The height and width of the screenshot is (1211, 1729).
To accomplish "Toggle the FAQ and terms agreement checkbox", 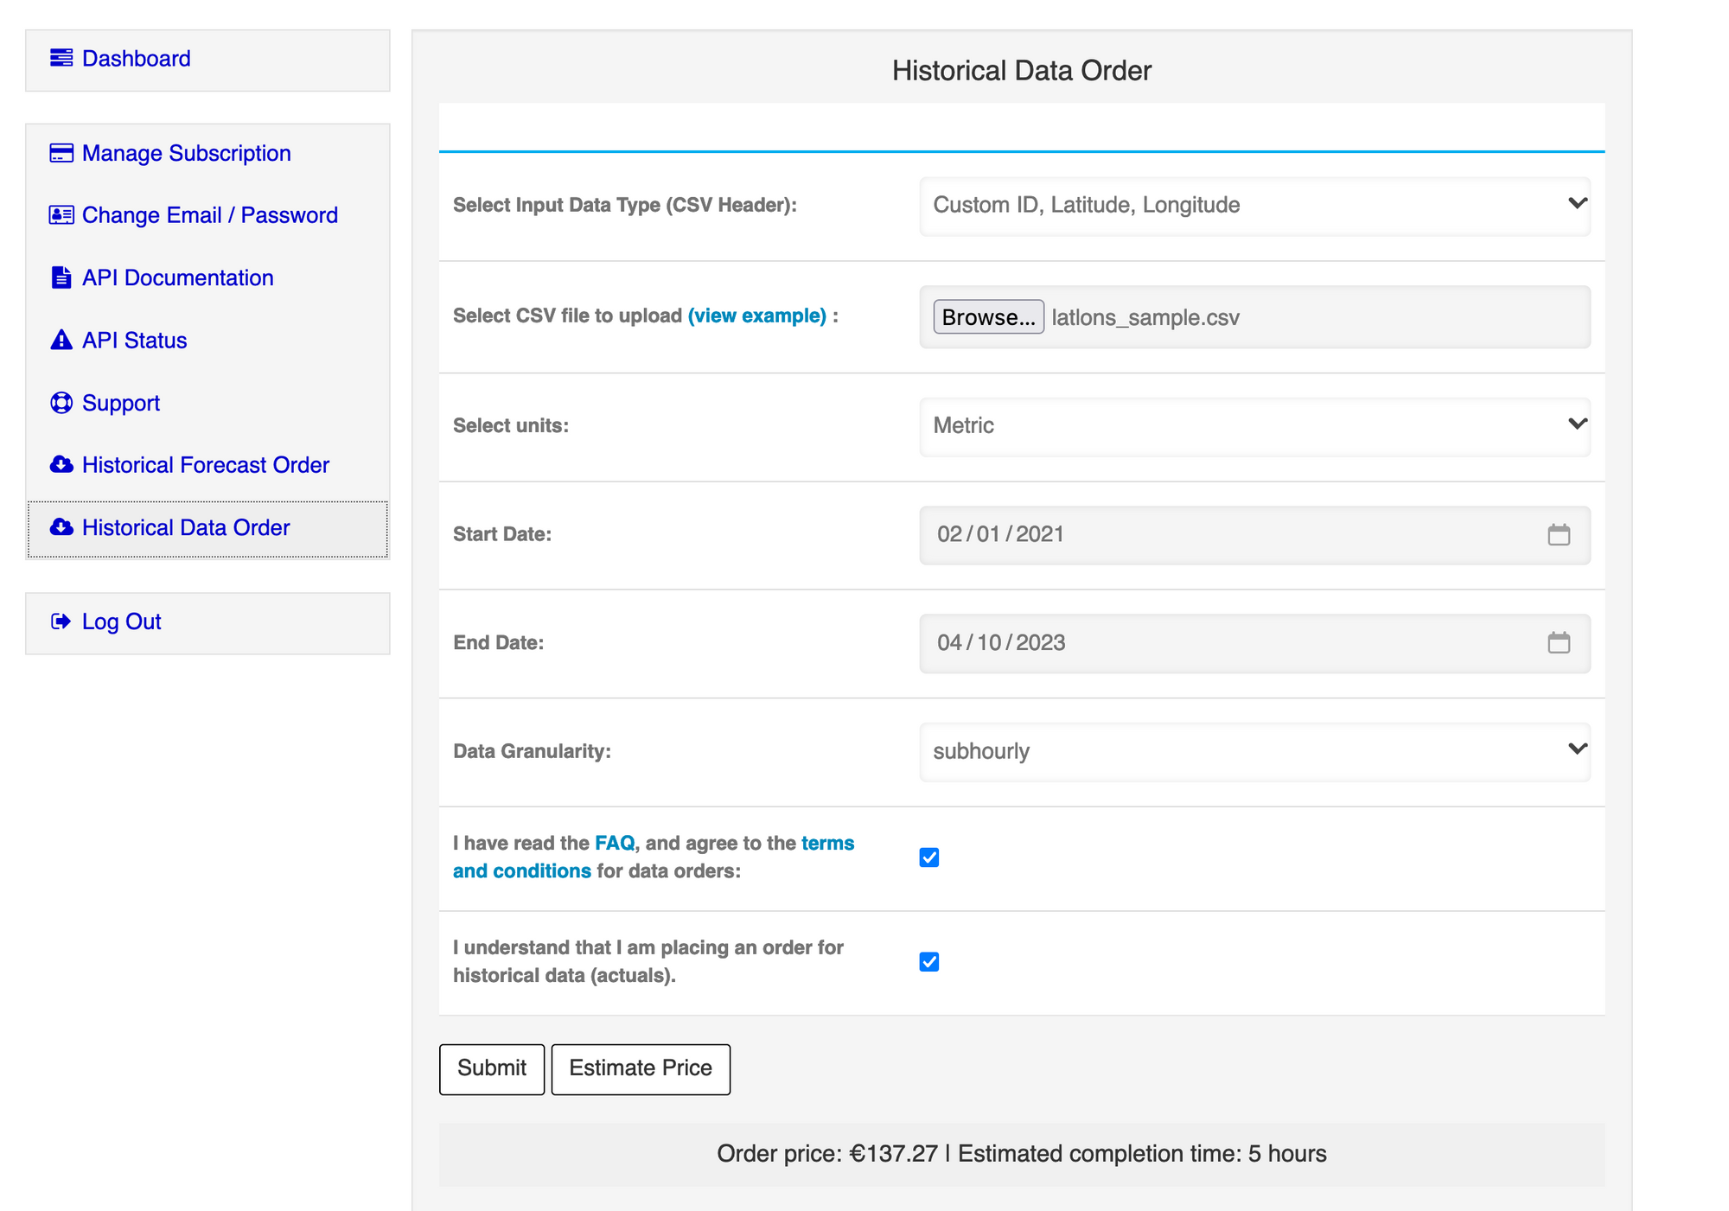I will 929,857.
